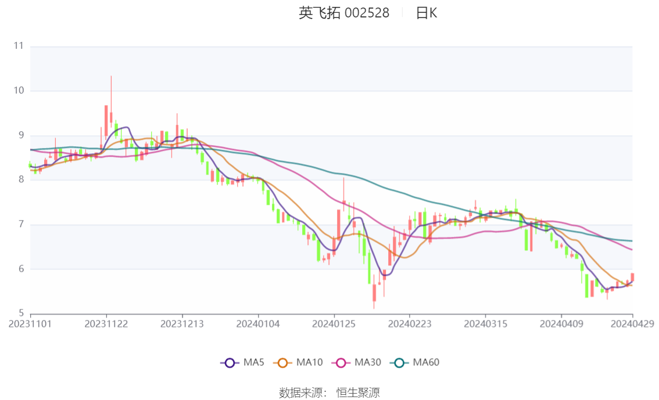Click the 英飞拓 002528 chart title

(344, 13)
